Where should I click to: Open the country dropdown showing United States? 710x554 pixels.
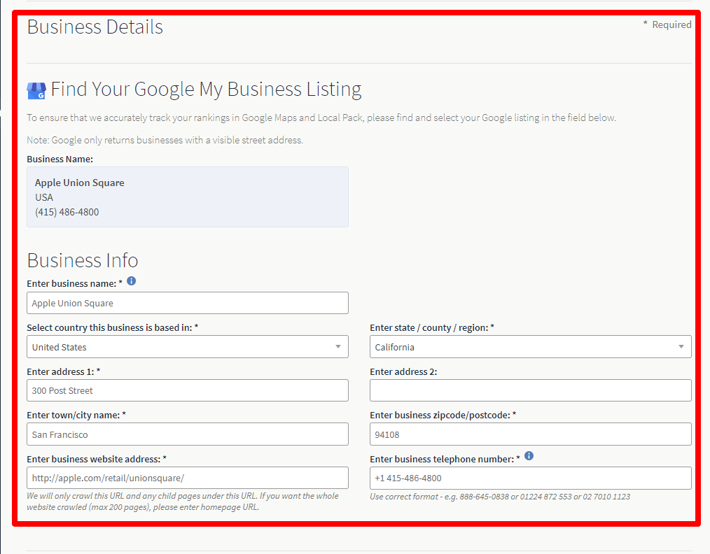[x=188, y=347]
